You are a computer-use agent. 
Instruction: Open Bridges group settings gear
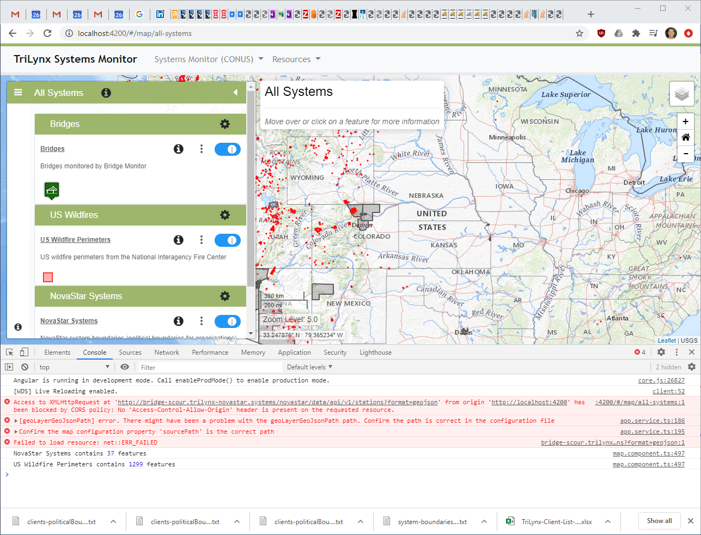click(x=225, y=124)
